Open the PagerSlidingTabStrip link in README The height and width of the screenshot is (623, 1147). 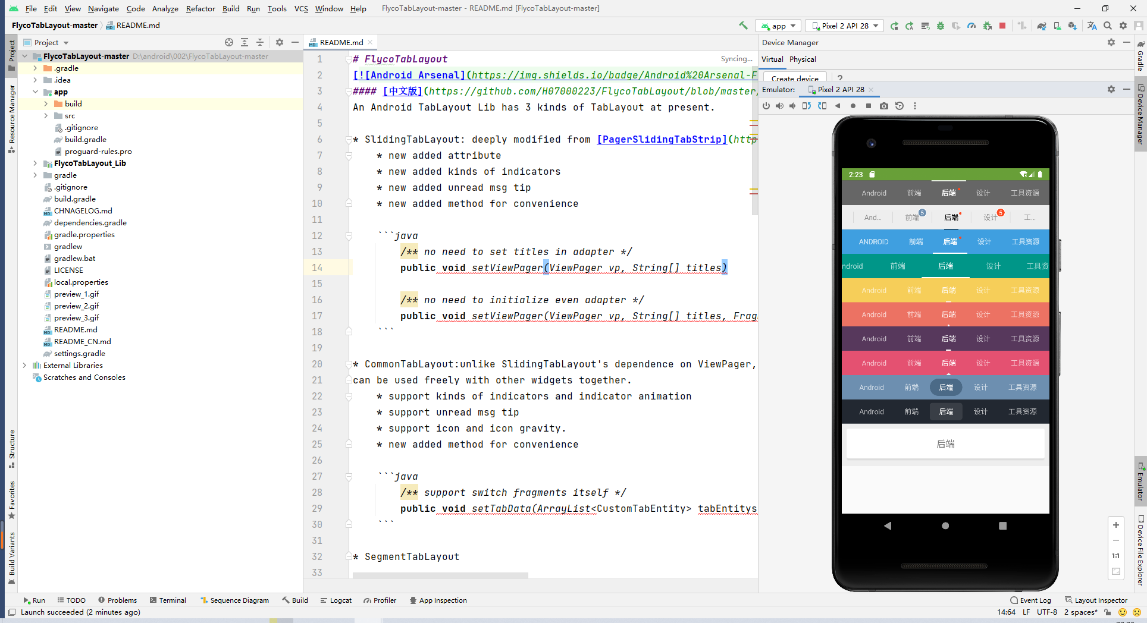(662, 140)
